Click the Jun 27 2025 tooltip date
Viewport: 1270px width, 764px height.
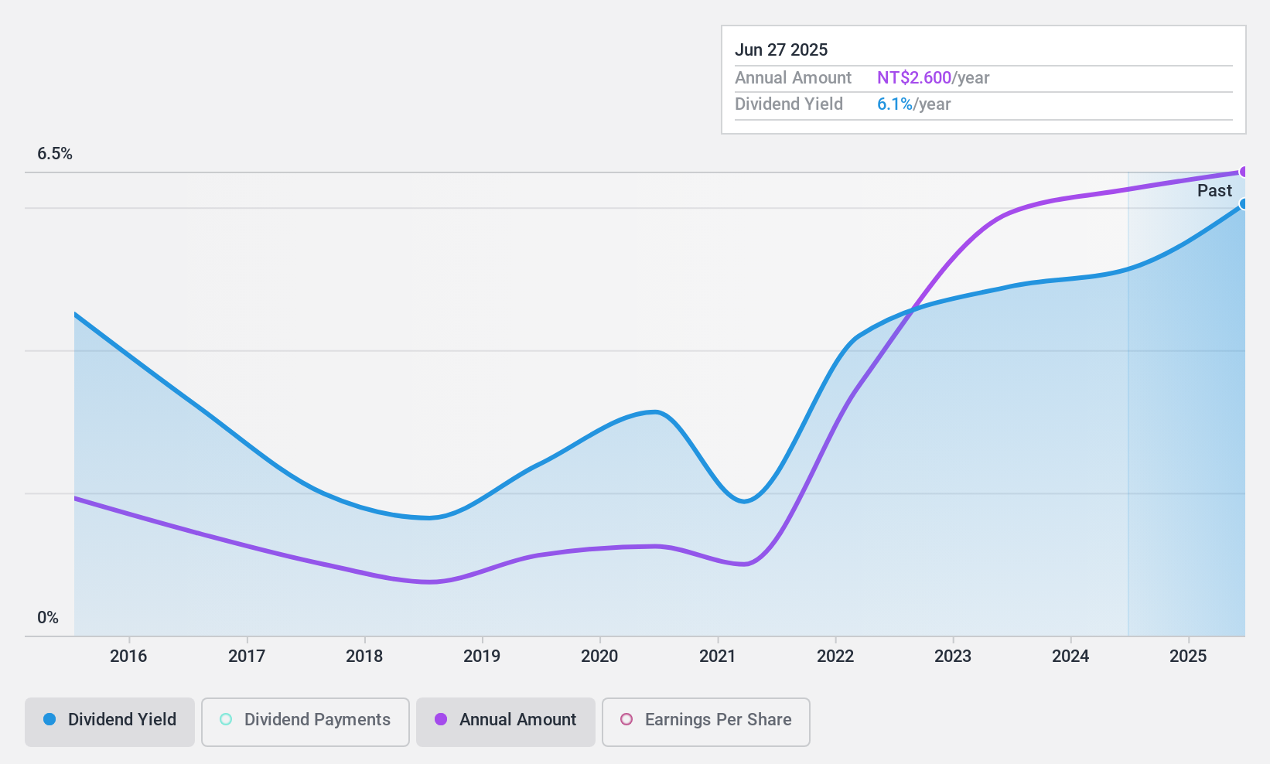coord(781,50)
